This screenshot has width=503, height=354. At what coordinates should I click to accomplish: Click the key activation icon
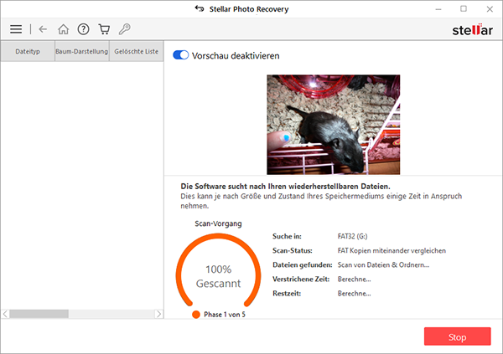[124, 29]
